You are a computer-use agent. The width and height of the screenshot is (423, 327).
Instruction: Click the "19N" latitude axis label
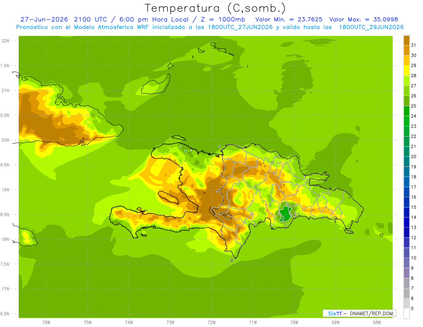pyautogui.click(x=5, y=190)
